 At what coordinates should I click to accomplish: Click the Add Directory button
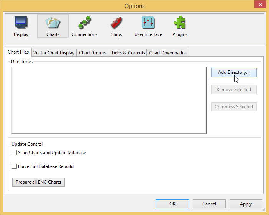click(234, 72)
